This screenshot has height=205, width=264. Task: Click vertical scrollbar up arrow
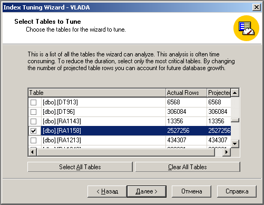pos(235,93)
